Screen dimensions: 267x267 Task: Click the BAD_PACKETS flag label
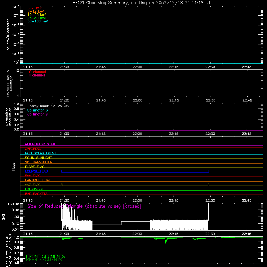click(36, 194)
